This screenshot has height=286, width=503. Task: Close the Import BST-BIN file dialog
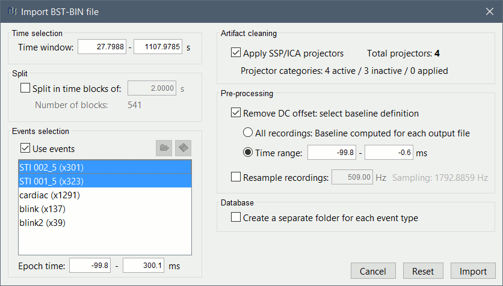tap(489, 11)
